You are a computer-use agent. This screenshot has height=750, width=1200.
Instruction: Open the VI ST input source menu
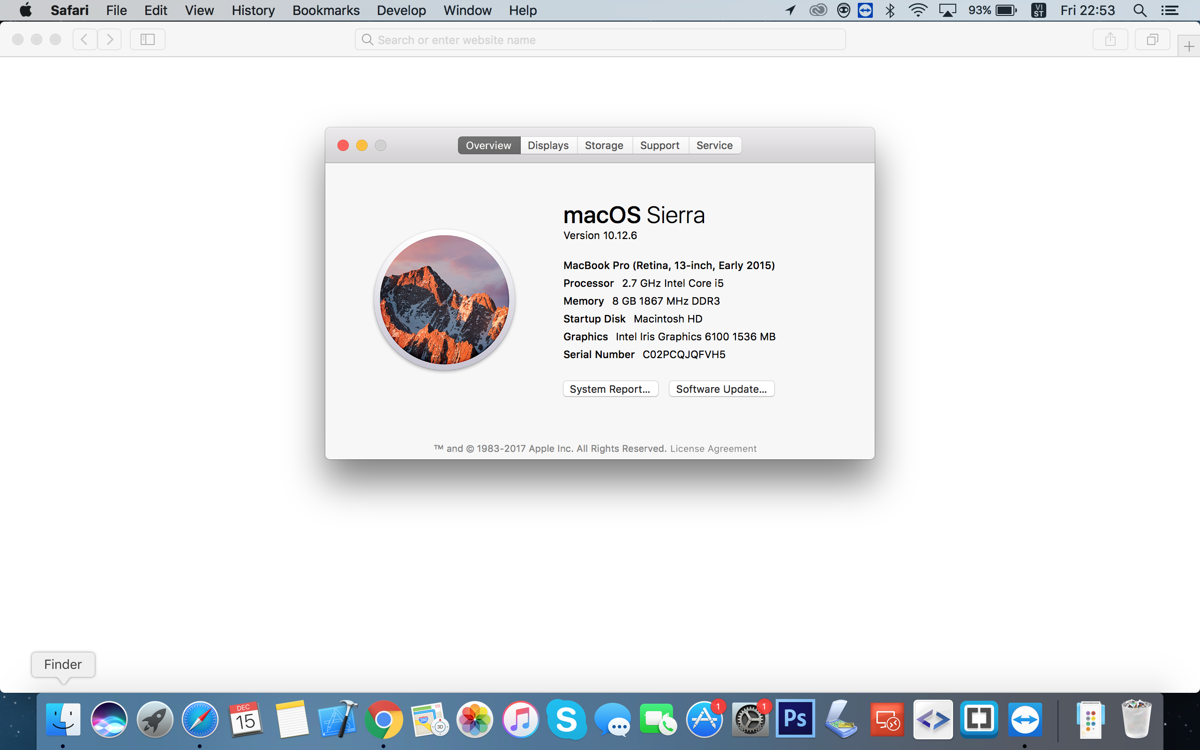(1038, 10)
